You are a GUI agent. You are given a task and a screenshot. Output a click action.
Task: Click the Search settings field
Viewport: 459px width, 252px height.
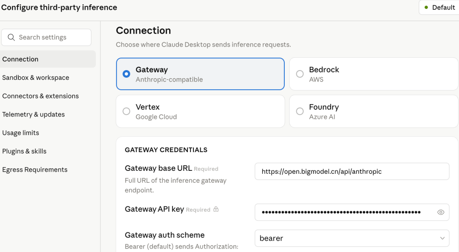click(x=51, y=37)
